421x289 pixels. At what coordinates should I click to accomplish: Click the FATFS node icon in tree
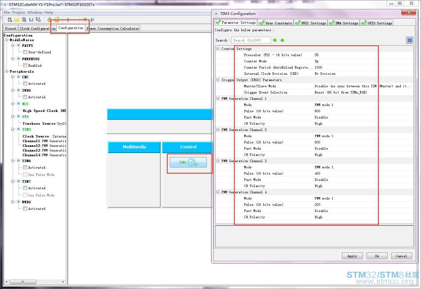[18, 46]
